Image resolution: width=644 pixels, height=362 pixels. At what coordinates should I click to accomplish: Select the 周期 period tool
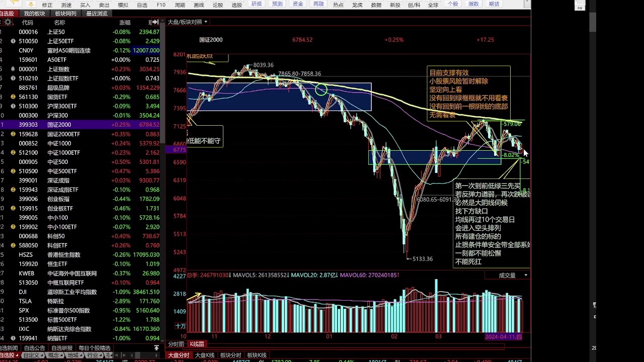180,5
